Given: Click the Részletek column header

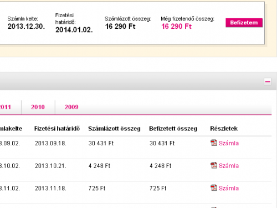Looking at the screenshot, I should [x=224, y=129].
